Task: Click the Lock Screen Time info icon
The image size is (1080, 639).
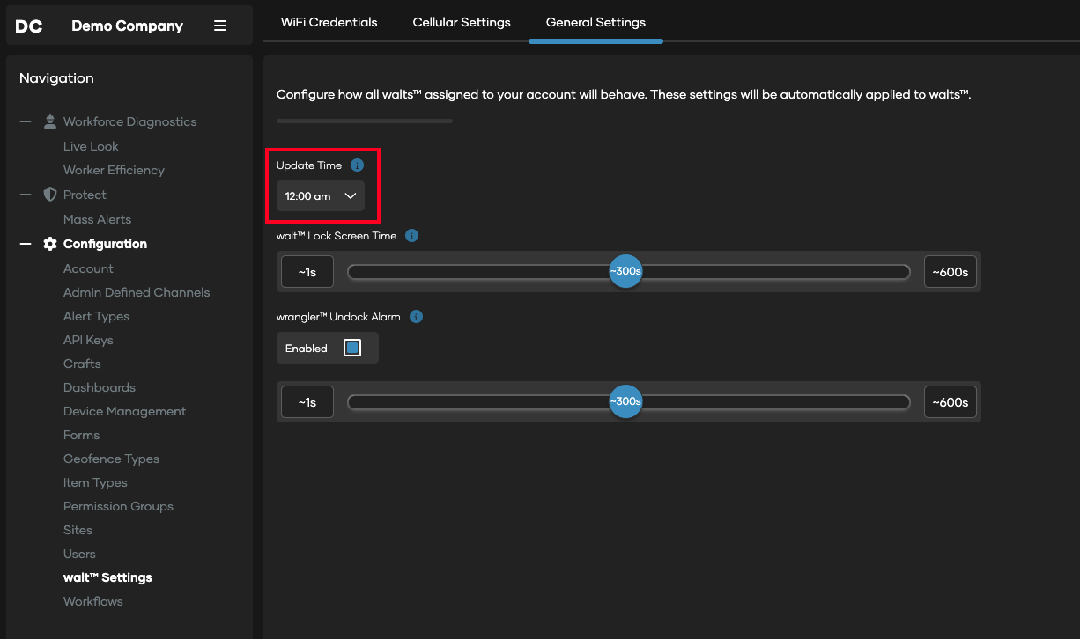Action: (x=411, y=236)
